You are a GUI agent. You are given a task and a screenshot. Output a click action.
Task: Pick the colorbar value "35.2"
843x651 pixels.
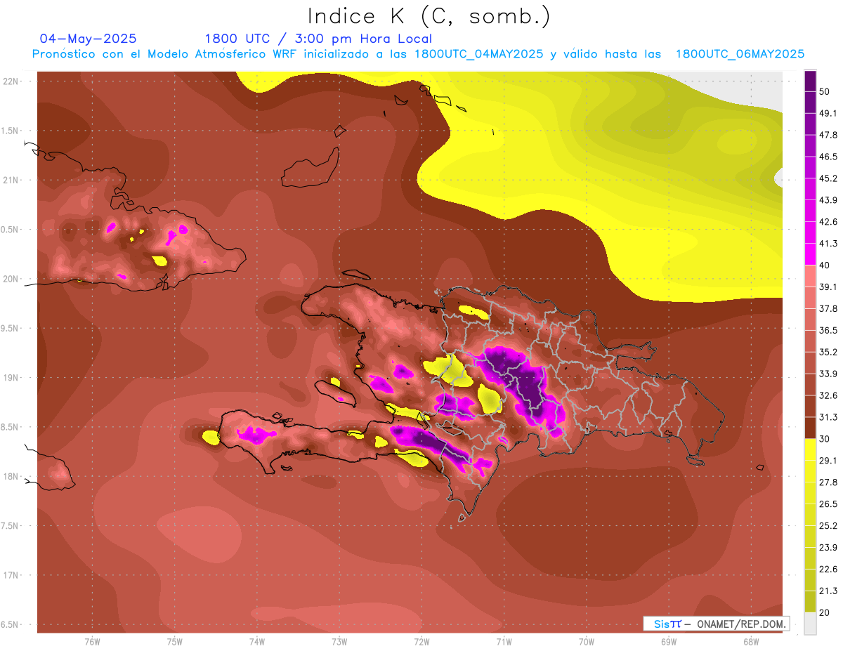(x=828, y=352)
